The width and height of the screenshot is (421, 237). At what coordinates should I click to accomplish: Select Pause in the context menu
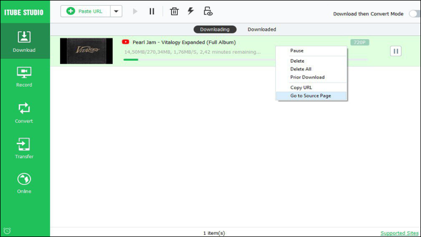312,51
